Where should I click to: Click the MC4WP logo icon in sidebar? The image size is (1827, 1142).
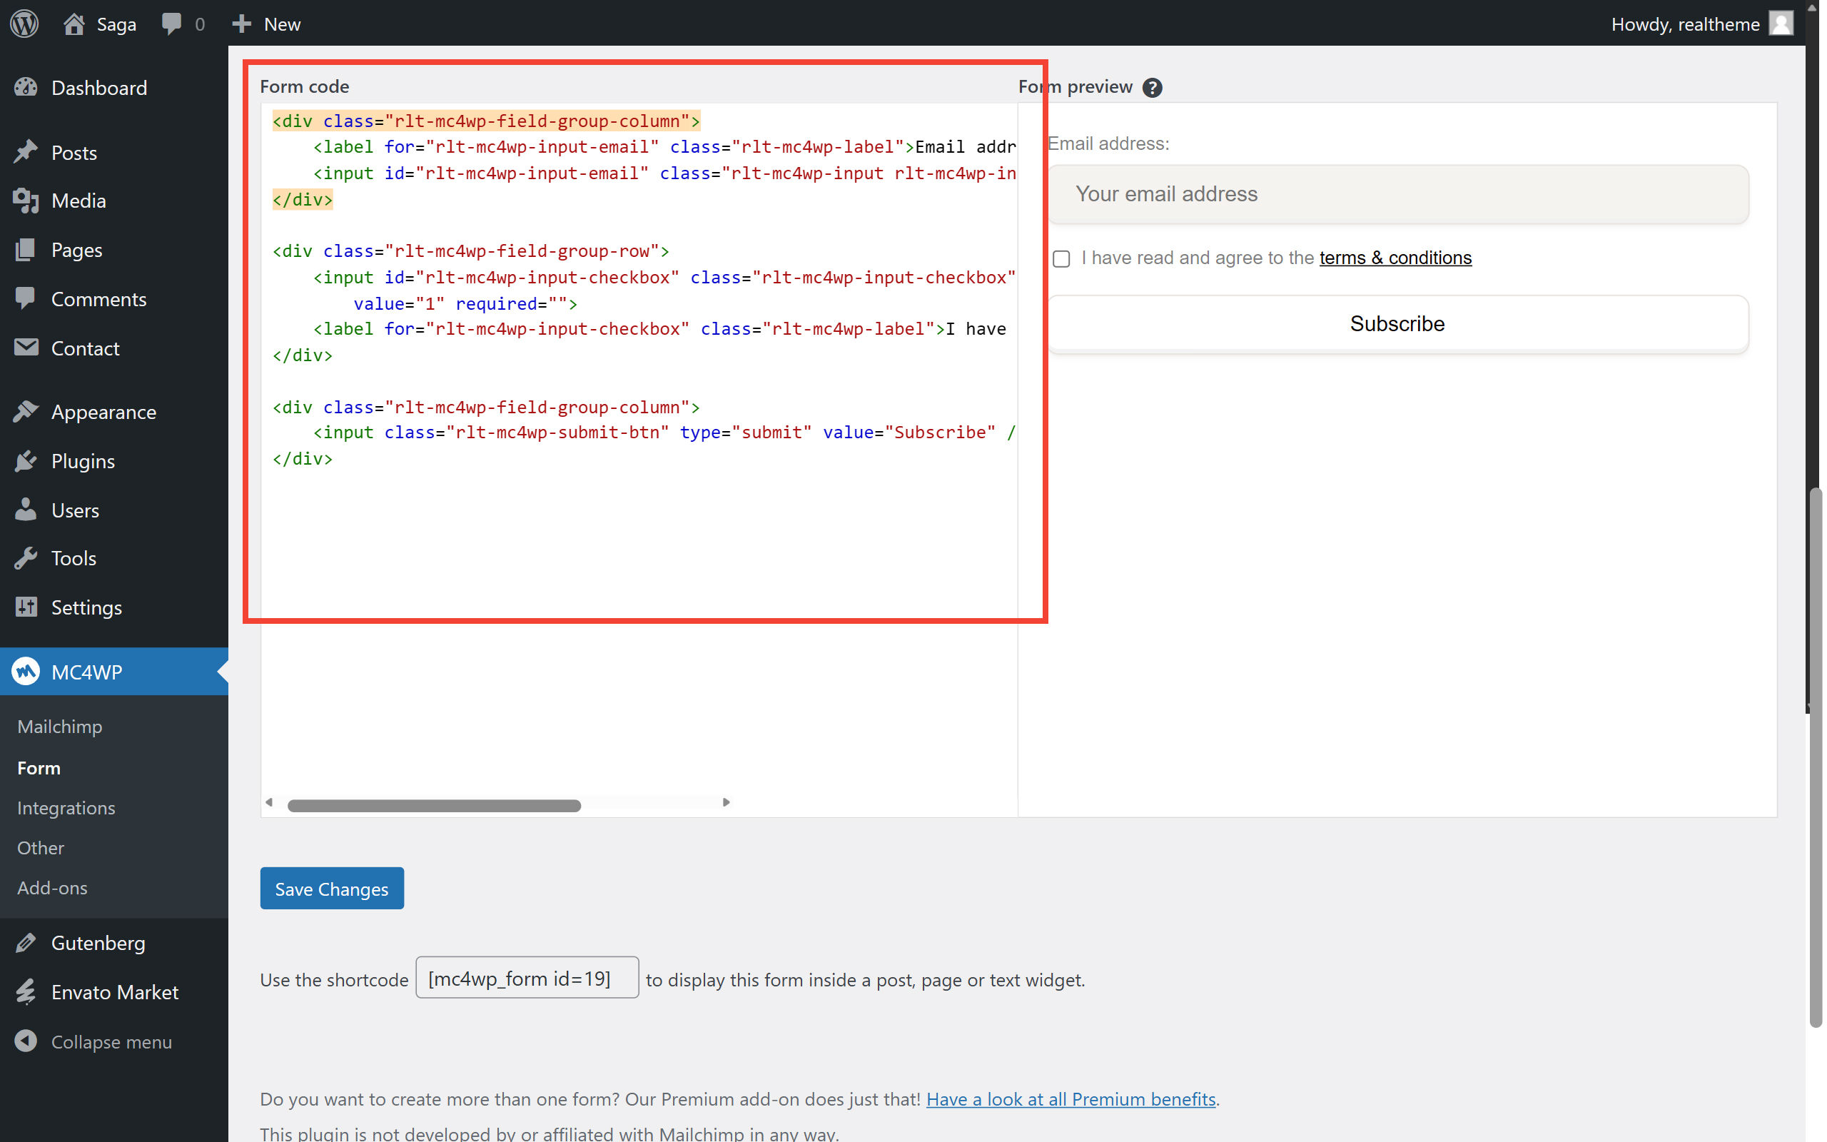click(26, 672)
